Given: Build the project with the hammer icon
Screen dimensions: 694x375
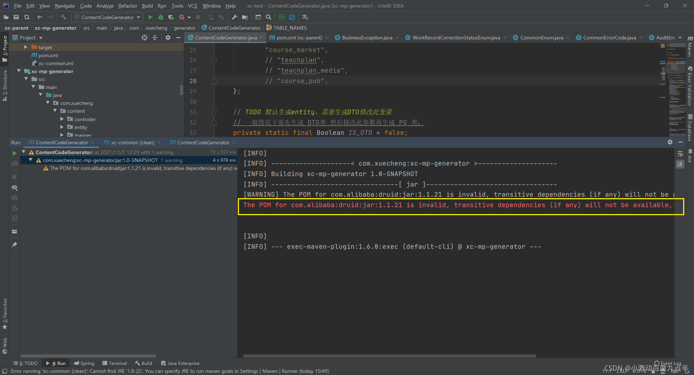Looking at the screenshot, I should [x=63, y=17].
